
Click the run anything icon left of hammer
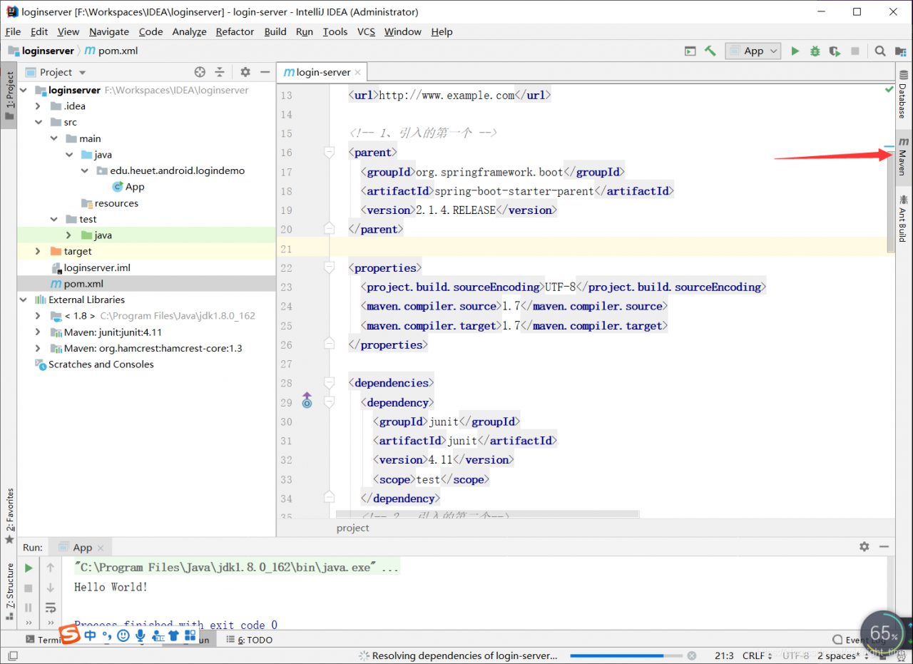coord(690,51)
